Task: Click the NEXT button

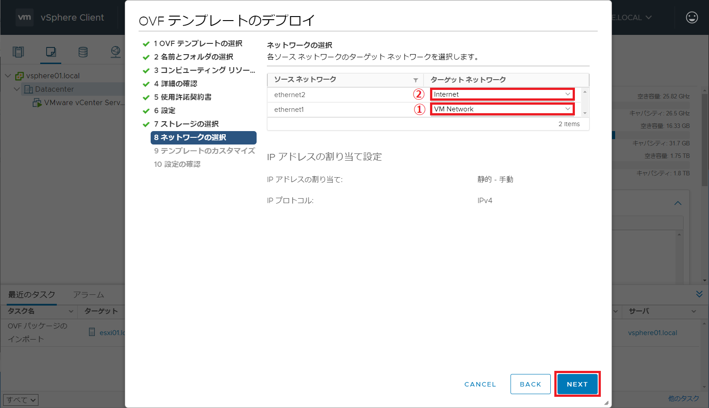Action: [577, 384]
